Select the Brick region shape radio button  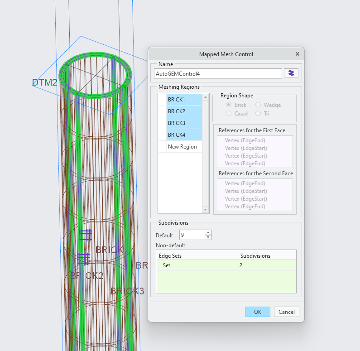click(x=229, y=105)
